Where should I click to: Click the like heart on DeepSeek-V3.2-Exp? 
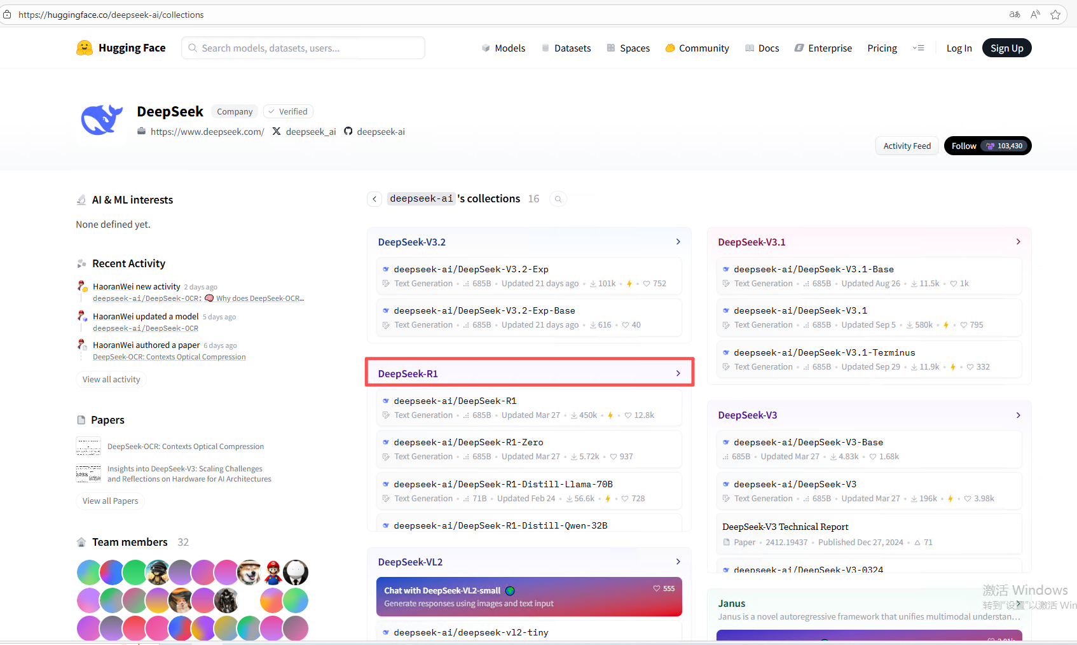coord(647,284)
